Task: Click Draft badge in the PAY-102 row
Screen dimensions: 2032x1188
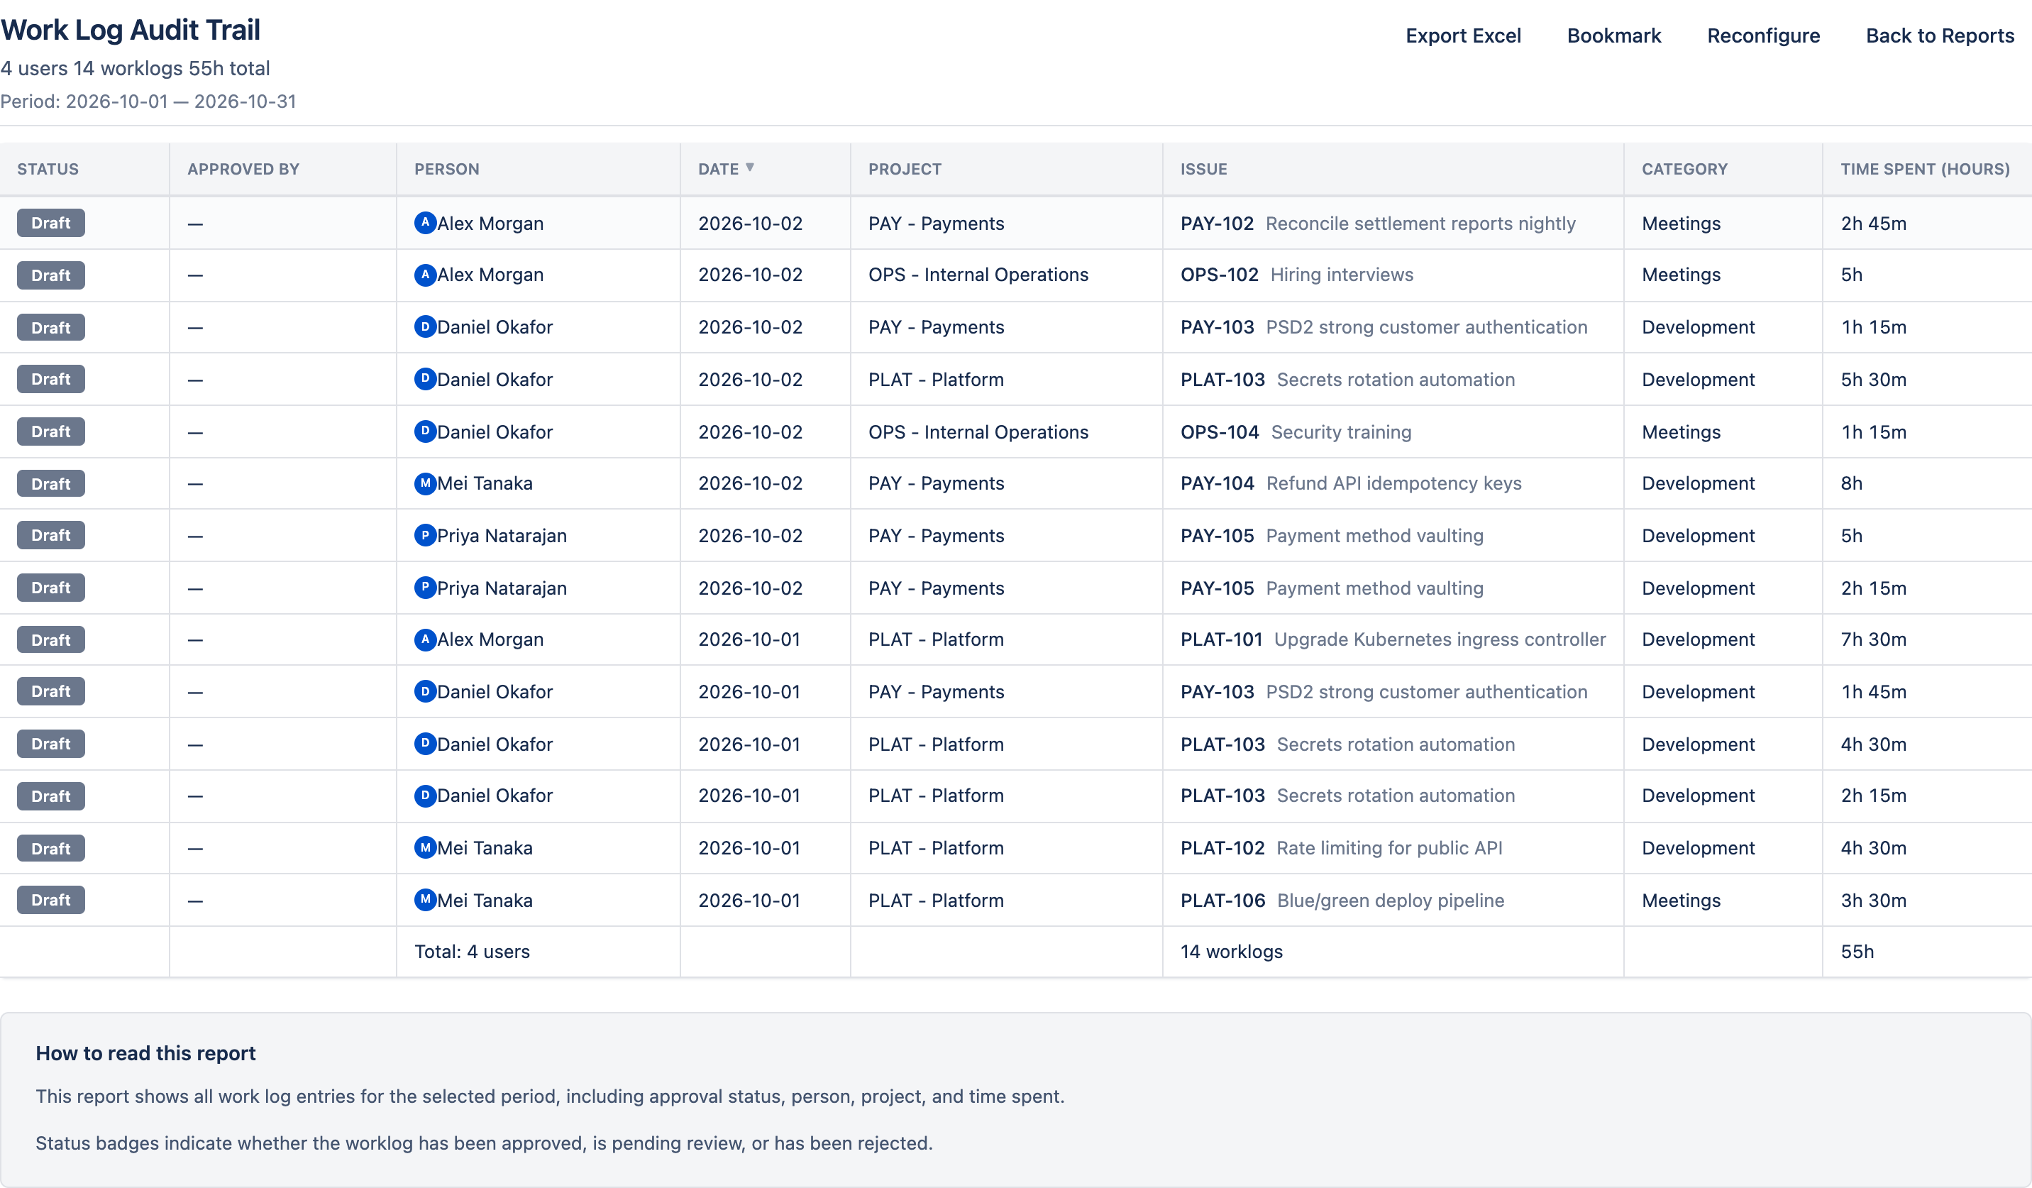Action: pyautogui.click(x=51, y=224)
